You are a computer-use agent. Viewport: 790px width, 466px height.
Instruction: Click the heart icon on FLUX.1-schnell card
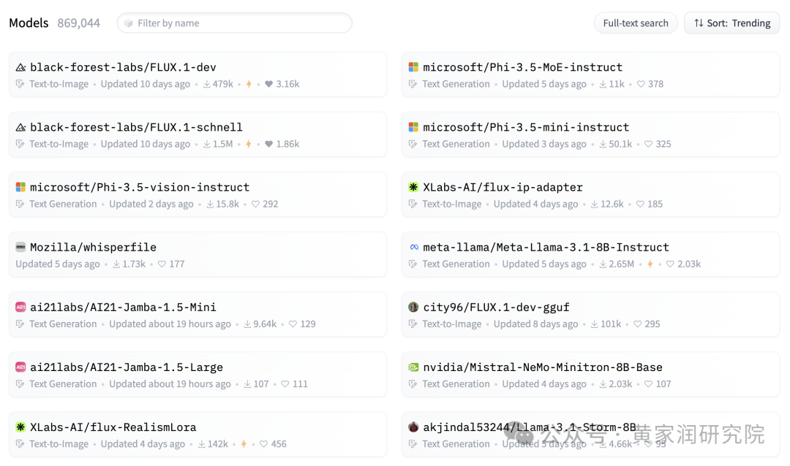click(x=268, y=144)
